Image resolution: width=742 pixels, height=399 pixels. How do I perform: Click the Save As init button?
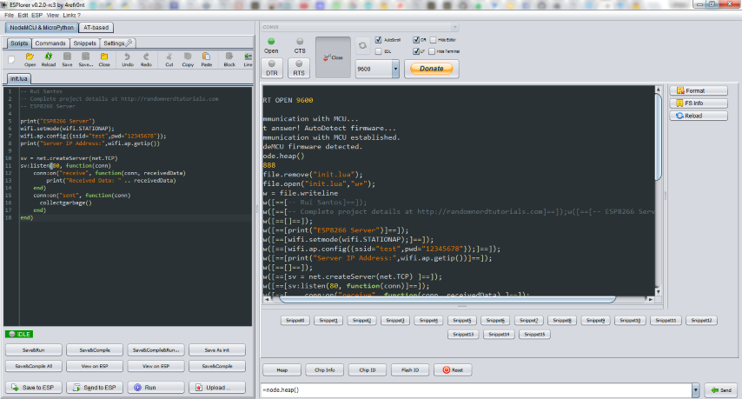(216, 350)
